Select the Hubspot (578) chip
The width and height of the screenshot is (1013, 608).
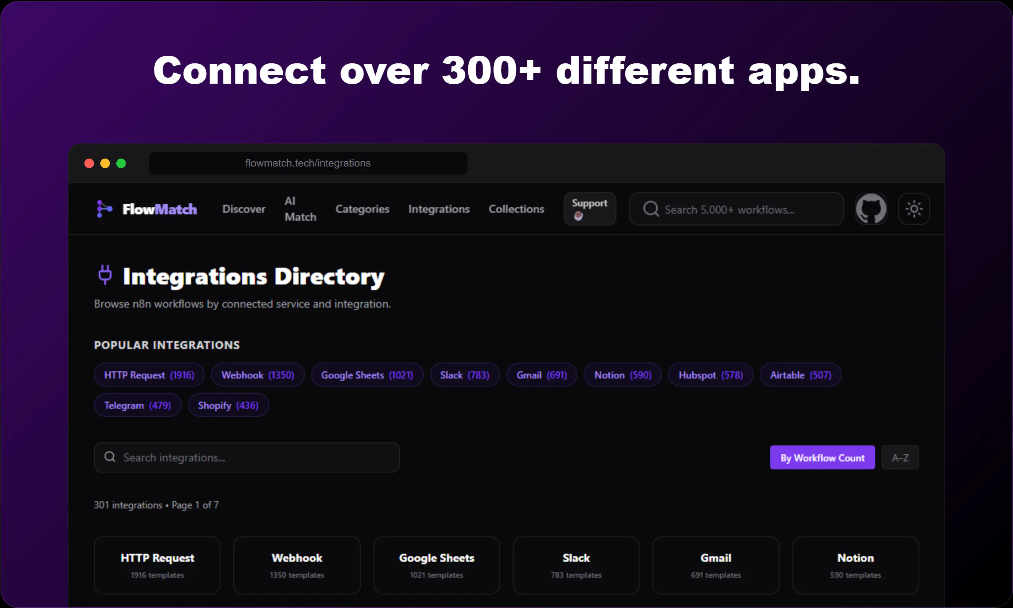[710, 375]
